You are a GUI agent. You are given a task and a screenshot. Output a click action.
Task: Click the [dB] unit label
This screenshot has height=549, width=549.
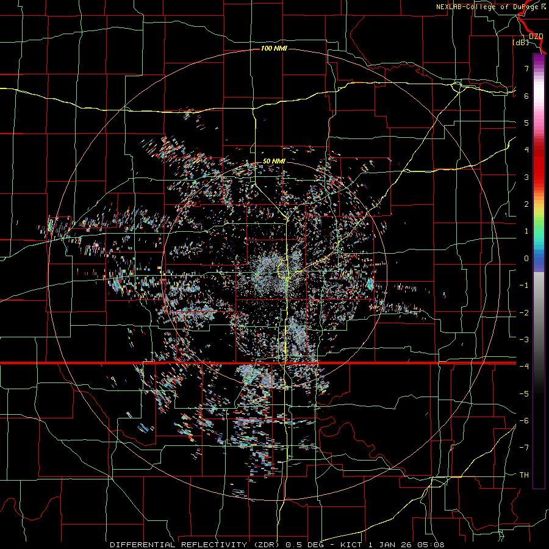[520, 43]
